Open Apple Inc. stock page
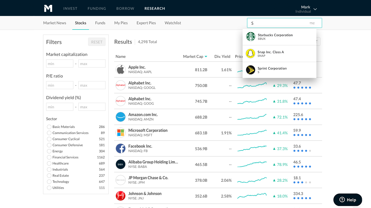The height and width of the screenshot is (208, 371). click(137, 67)
